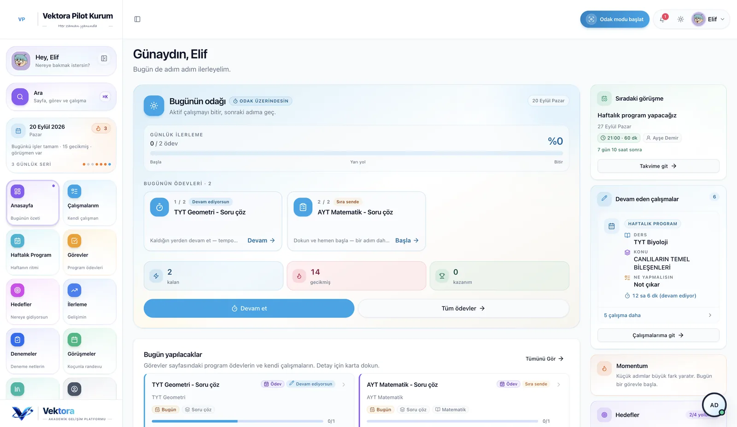737x427 pixels.
Task: Collapse the Hey, Elif panel icon
Action: (104, 58)
